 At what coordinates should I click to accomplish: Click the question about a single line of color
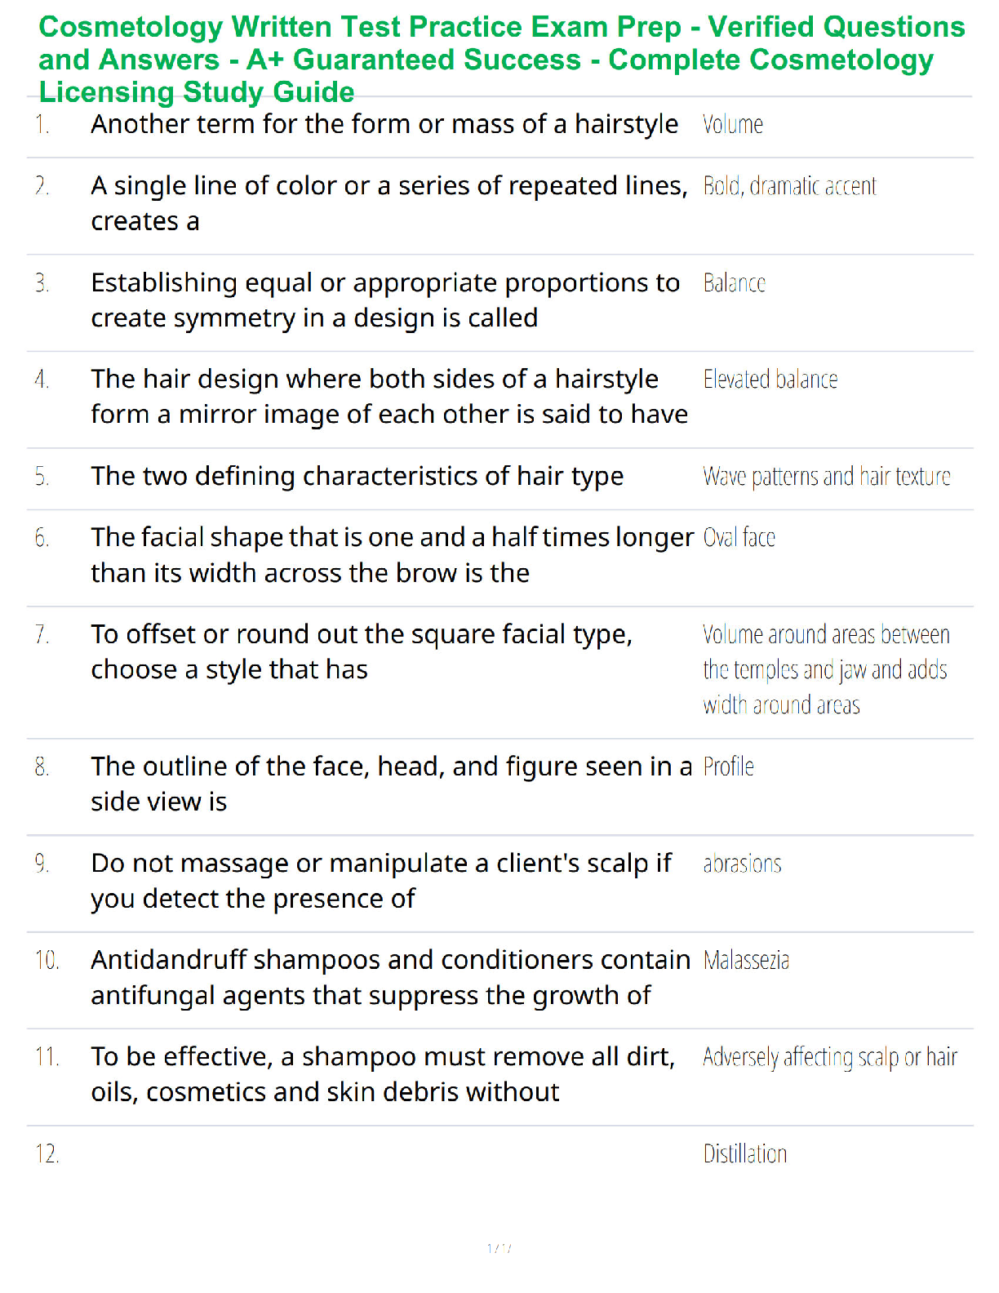(x=388, y=203)
